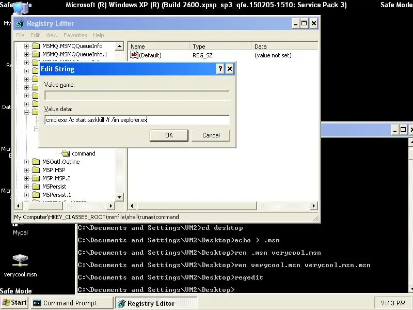Image resolution: width=413 pixels, height=310 pixels.
Task: Click the Registry Editor title bar icon
Action: pyautogui.click(x=20, y=23)
